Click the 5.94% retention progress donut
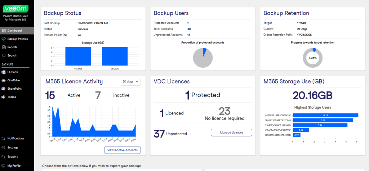Image resolution: width=369 pixels, height=171 pixels. point(312,58)
